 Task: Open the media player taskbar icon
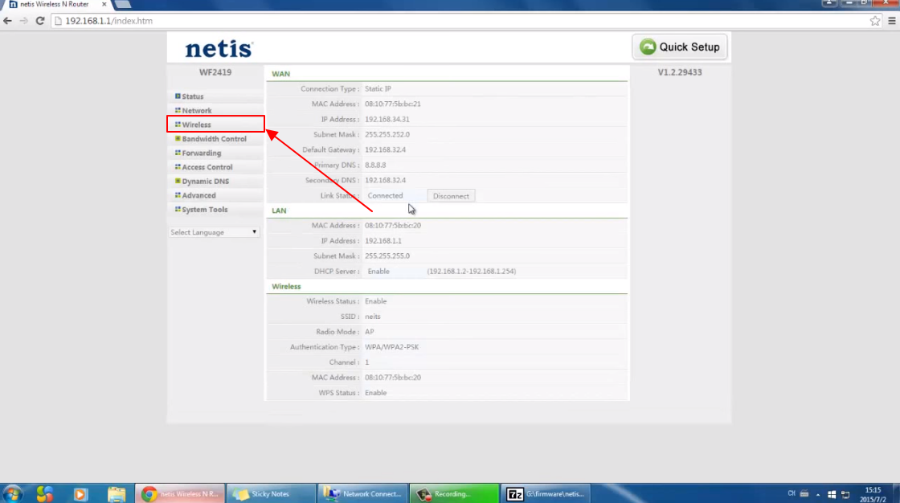[80, 494]
